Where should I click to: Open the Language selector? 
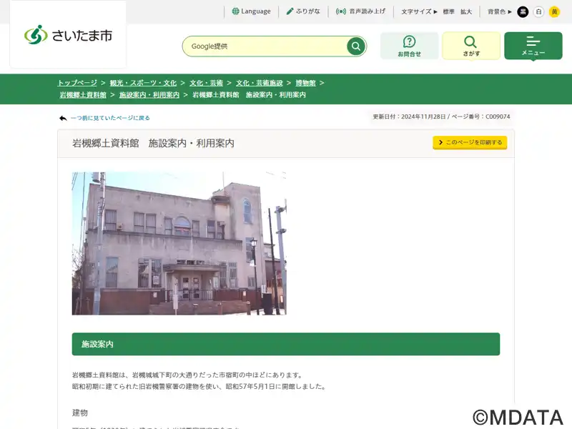[252, 11]
